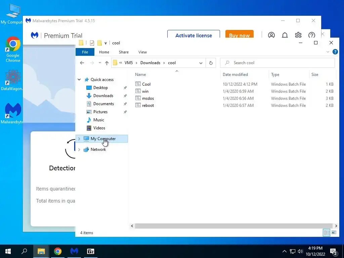Click File Explorer taskbar icon
The image size is (344, 258).
41,251
